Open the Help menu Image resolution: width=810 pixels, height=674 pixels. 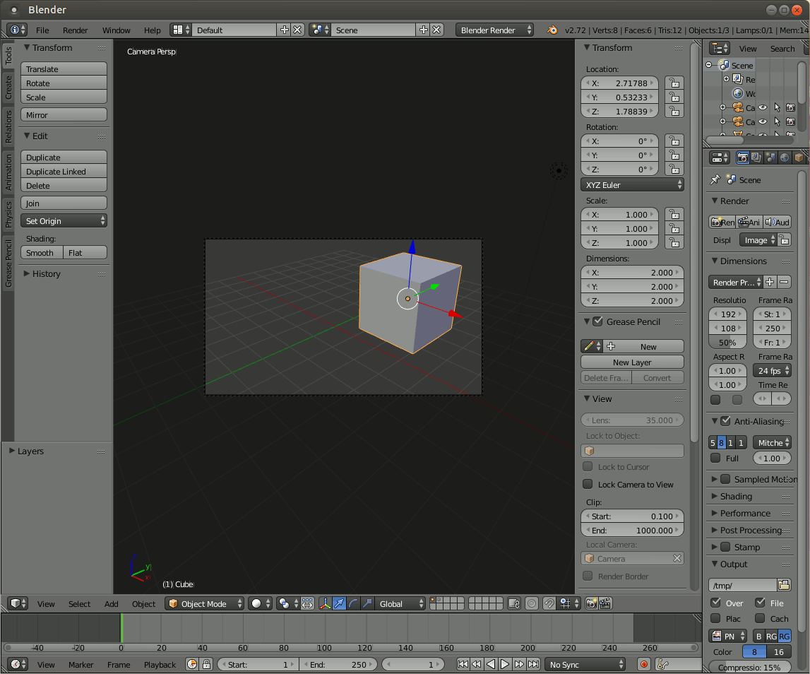[x=152, y=30]
